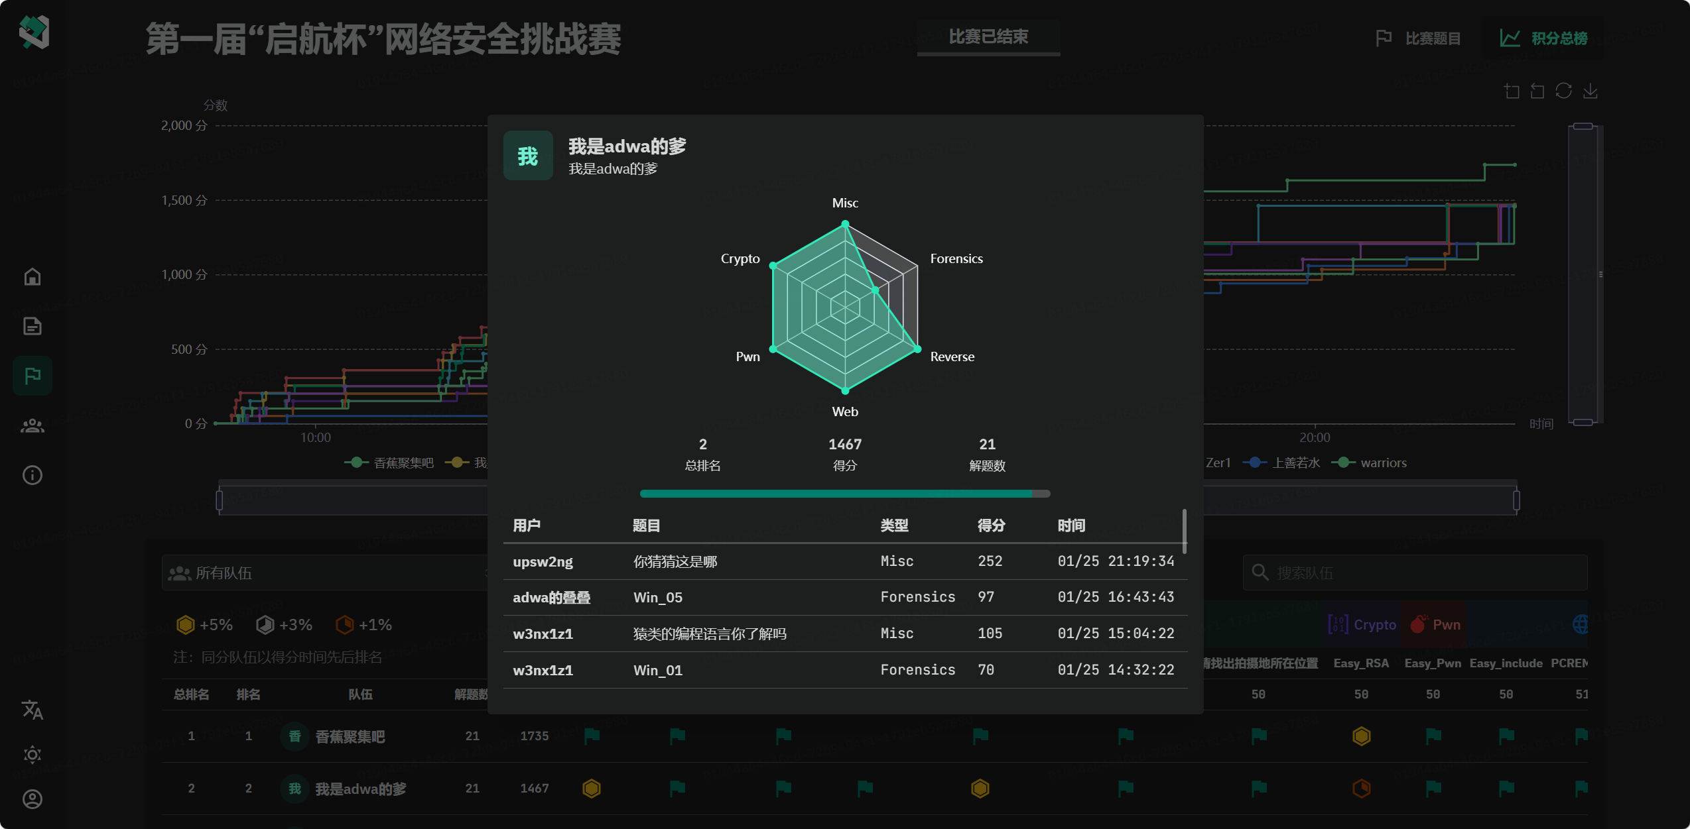Image resolution: width=1690 pixels, height=829 pixels.
Task: Open the teams sidebar icon
Action: 32,425
